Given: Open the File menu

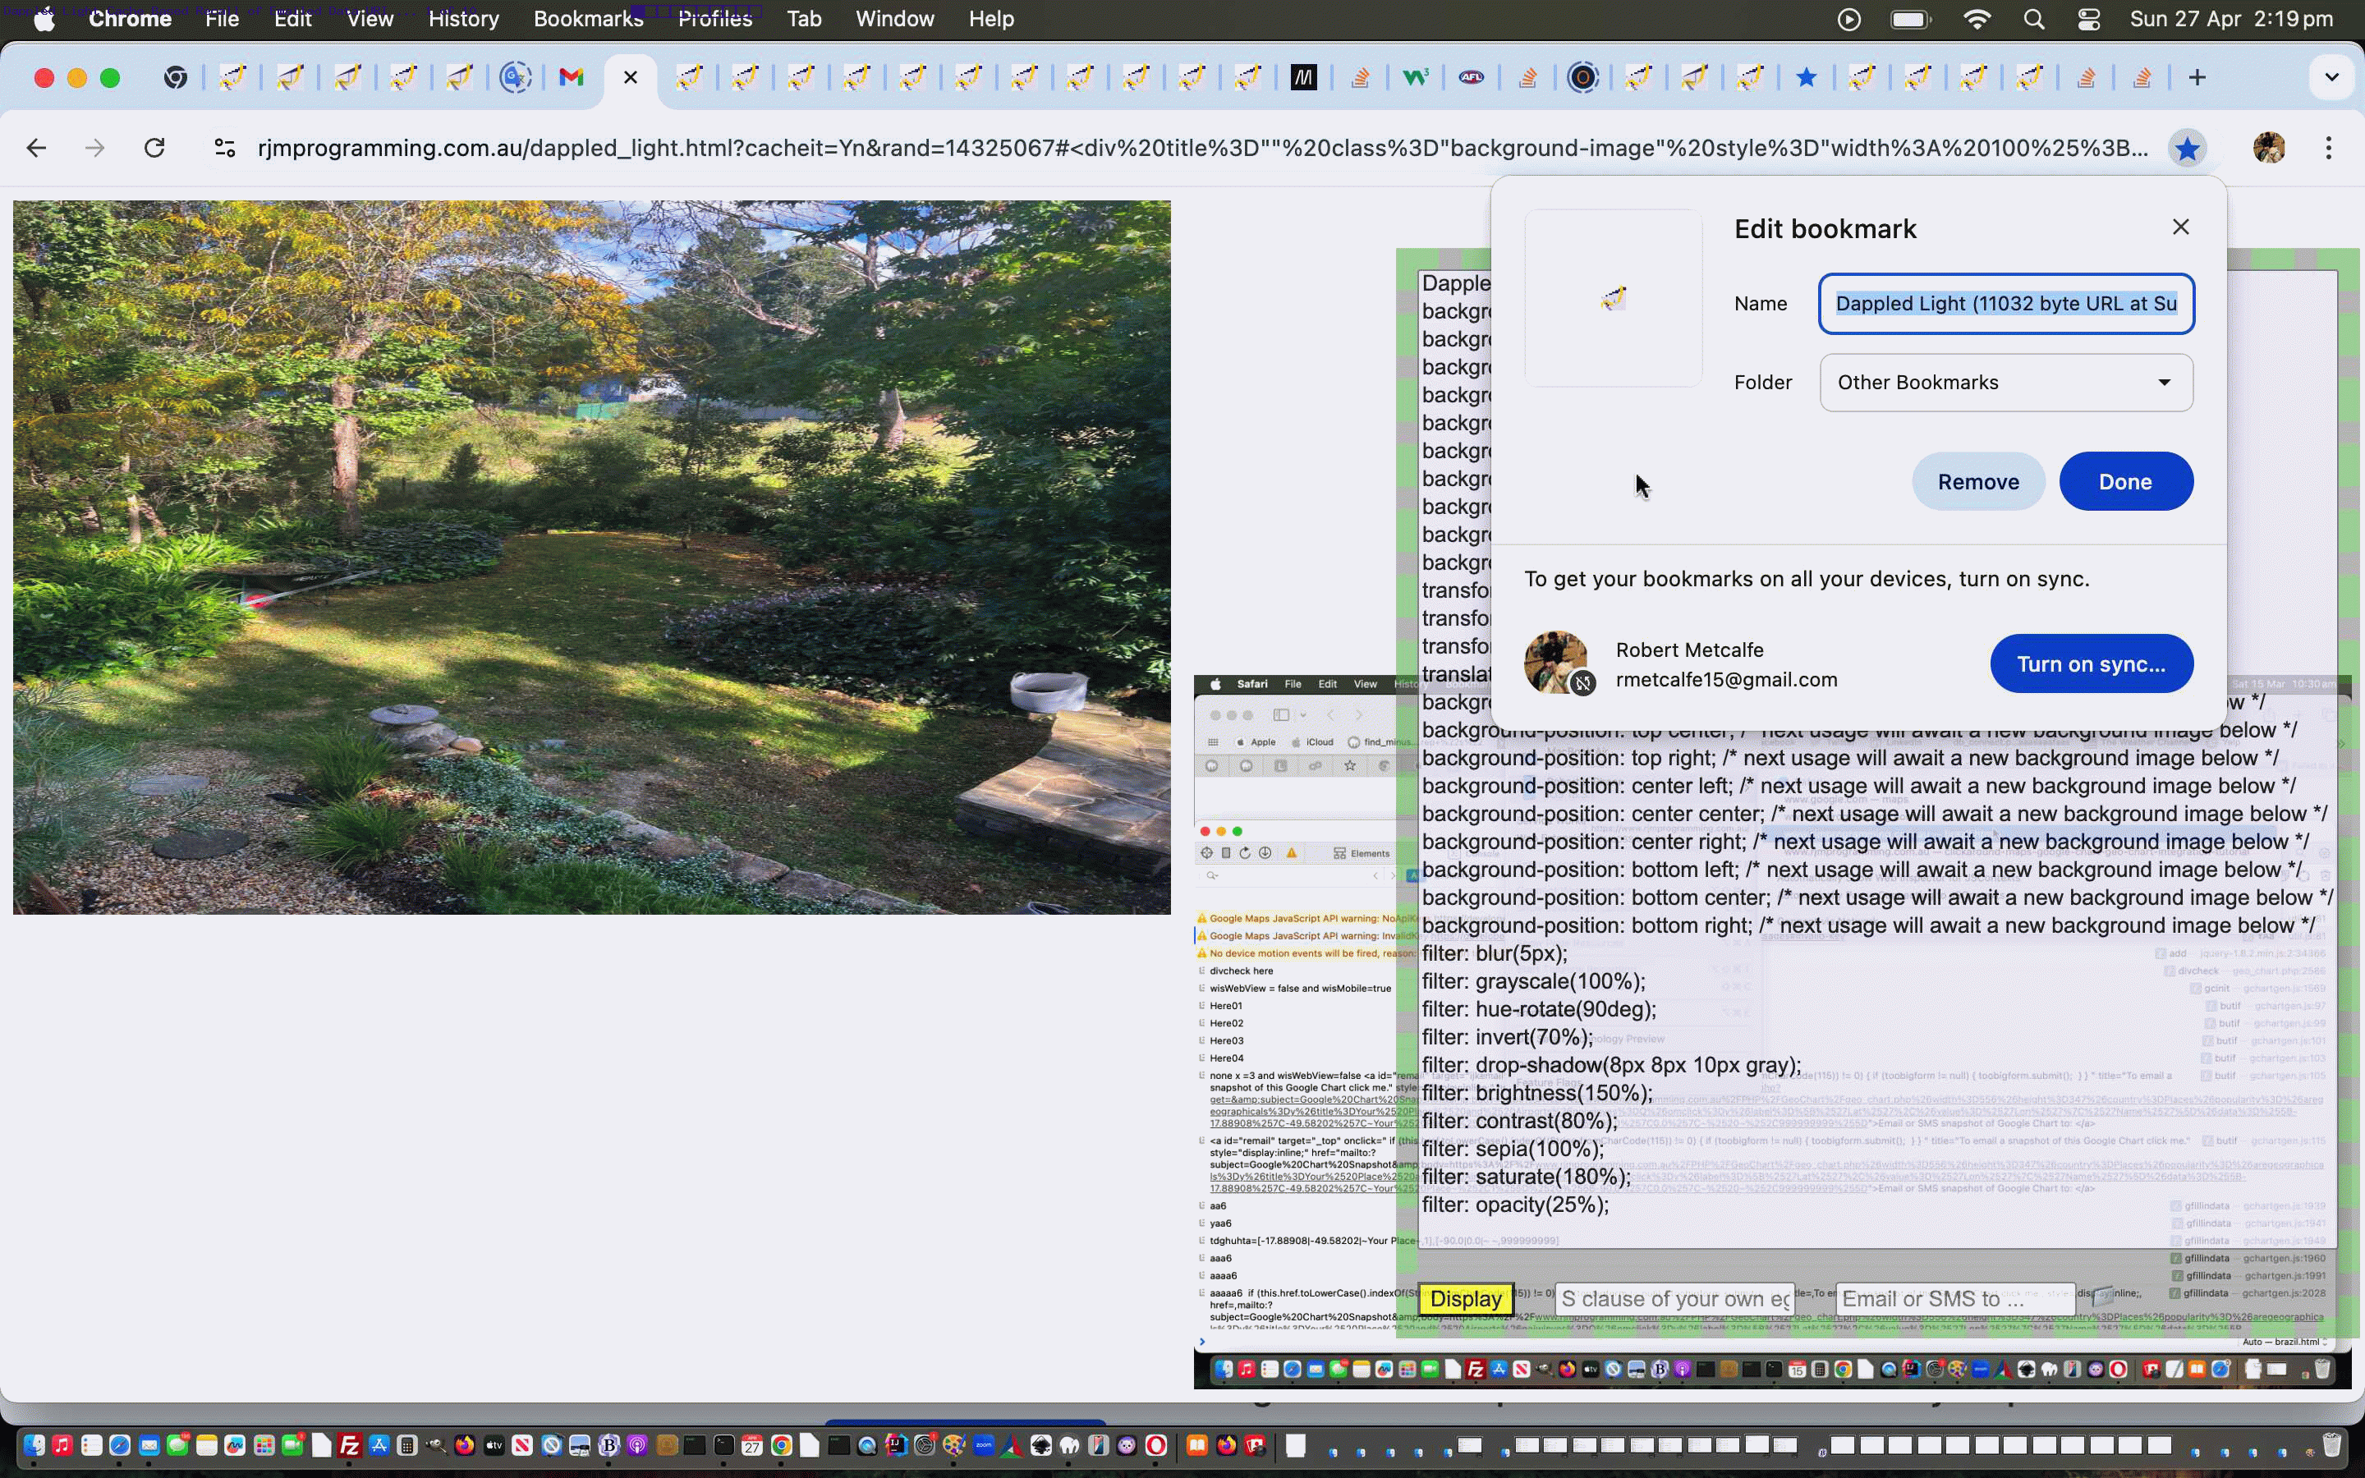Looking at the screenshot, I should tap(222, 19).
